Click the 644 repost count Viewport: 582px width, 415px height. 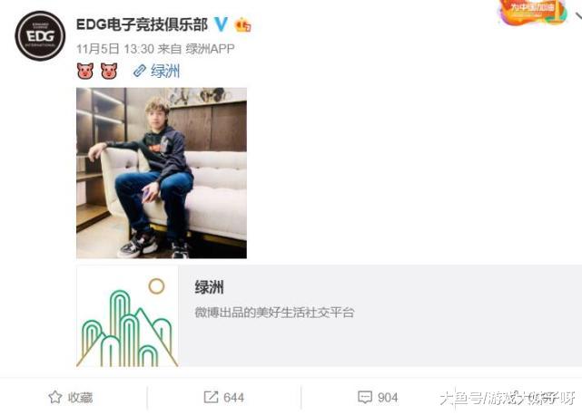coord(234,398)
